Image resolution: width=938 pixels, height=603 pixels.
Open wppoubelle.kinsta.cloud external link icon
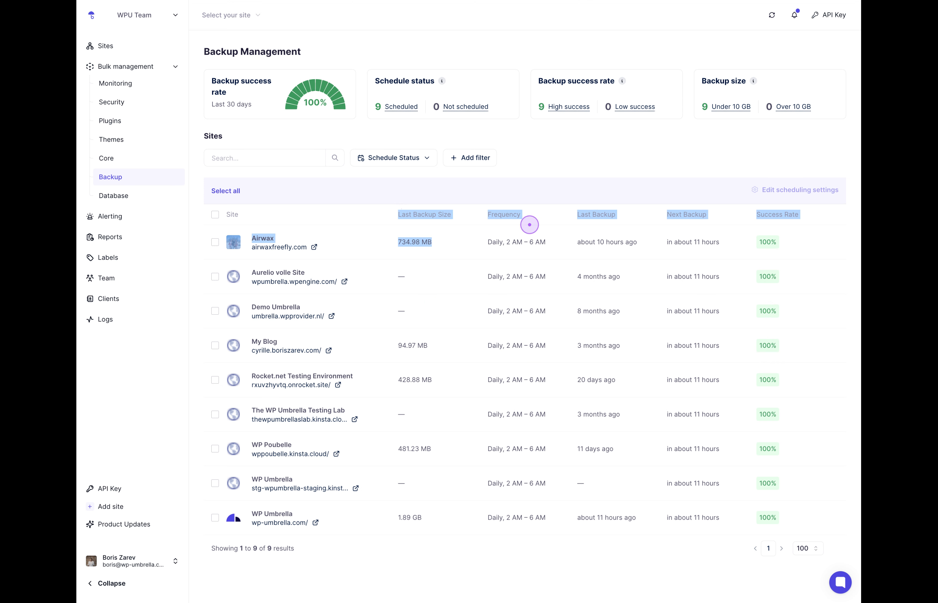(336, 454)
